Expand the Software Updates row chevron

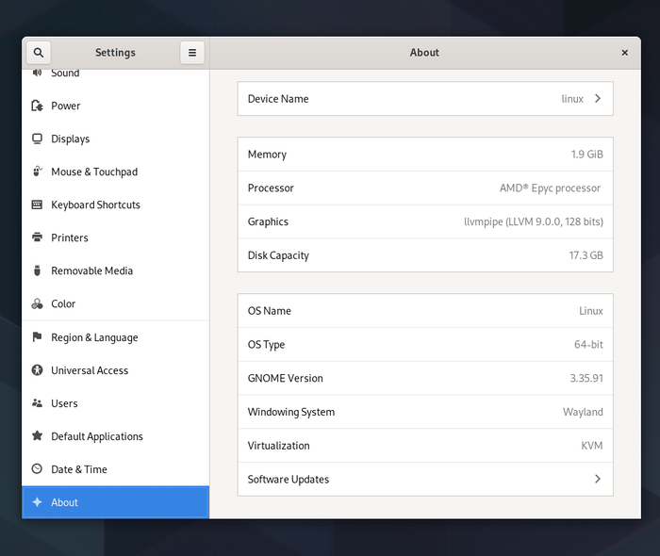pyautogui.click(x=598, y=479)
